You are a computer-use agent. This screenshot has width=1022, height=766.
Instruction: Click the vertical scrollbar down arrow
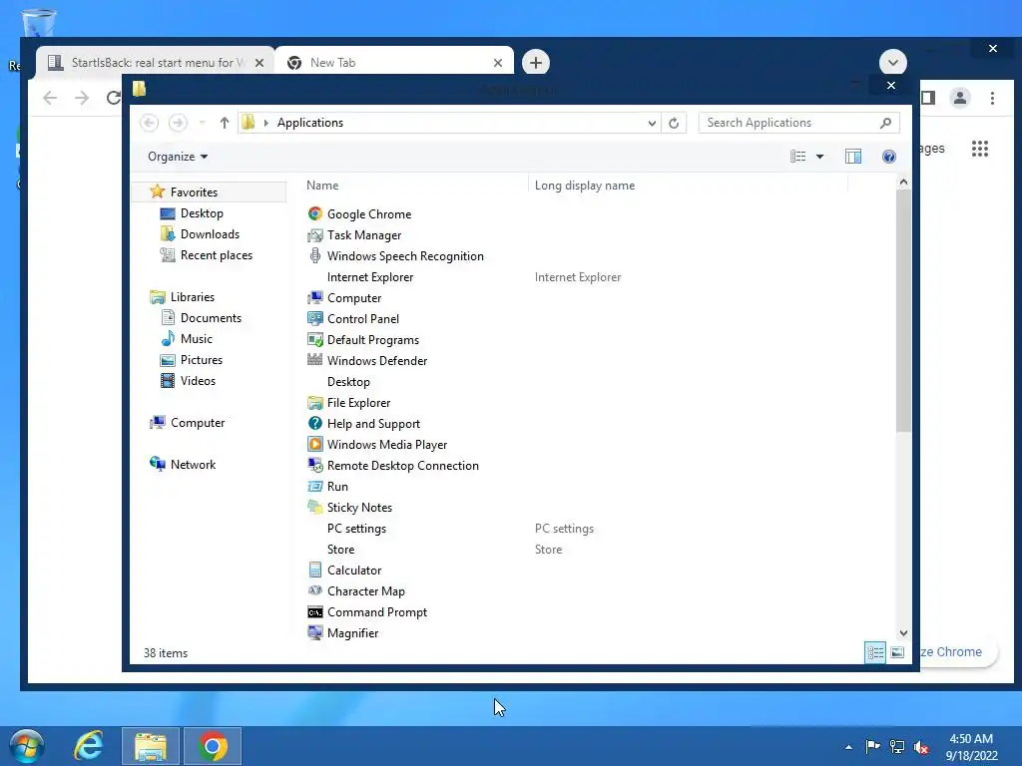pos(902,632)
